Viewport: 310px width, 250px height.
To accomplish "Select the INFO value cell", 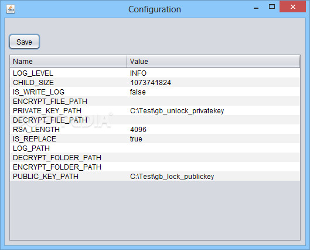I will (213, 73).
